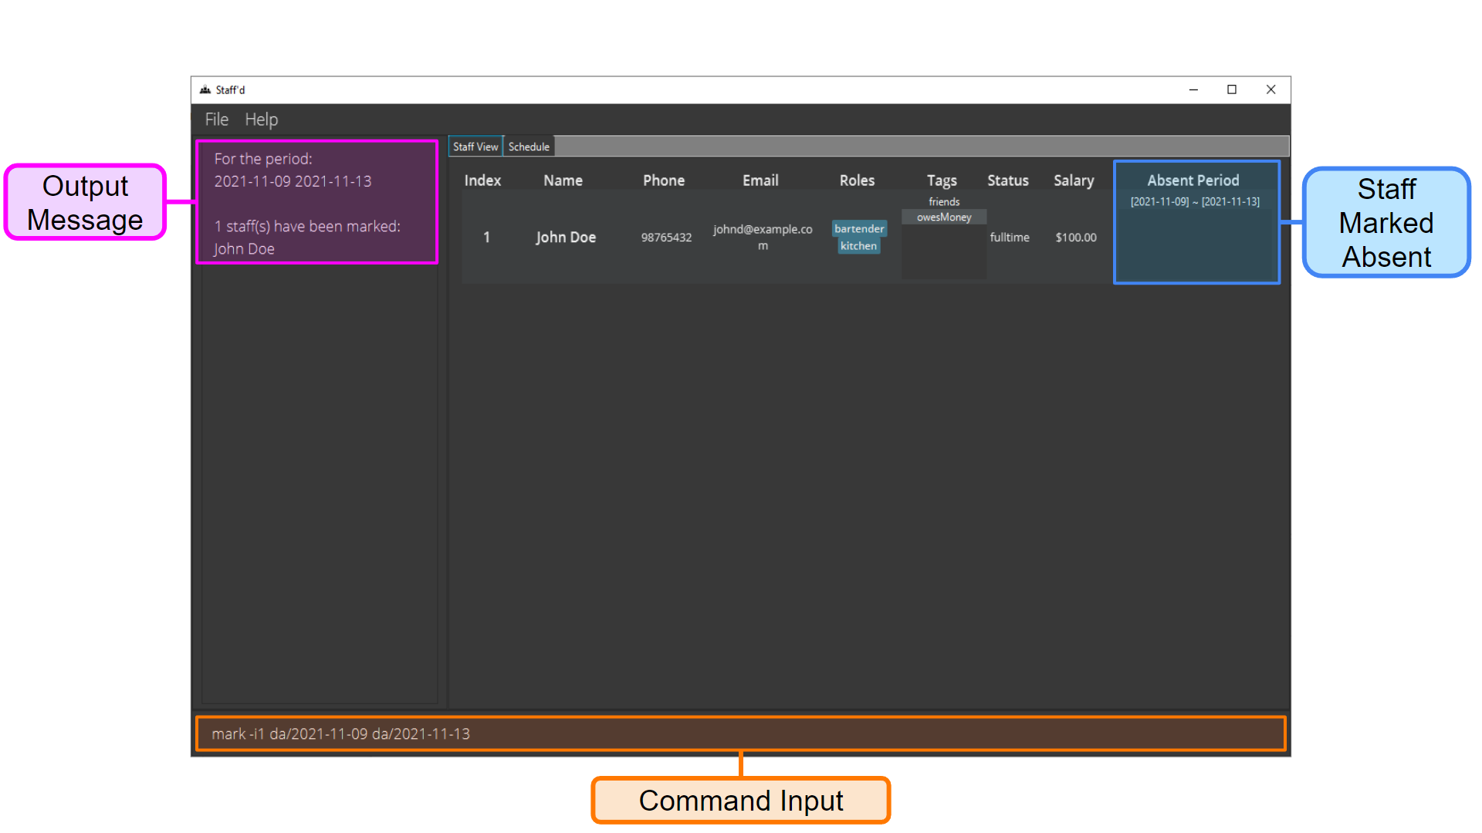Image resolution: width=1482 pixels, height=833 pixels.
Task: Click the friends tag on John Doe
Action: coord(943,201)
